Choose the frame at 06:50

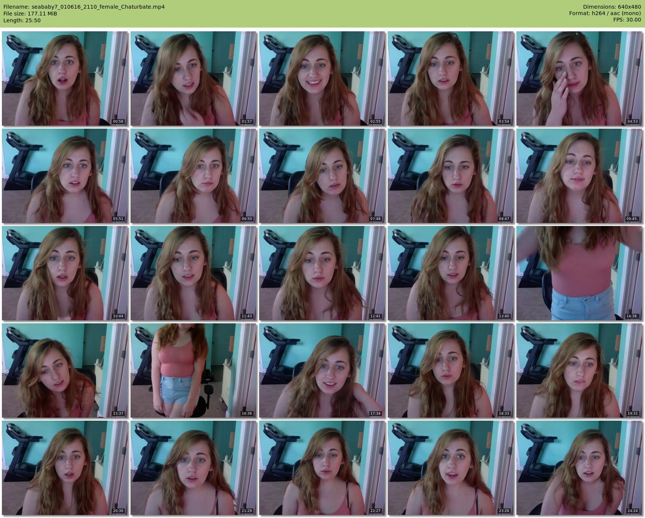[x=193, y=176]
